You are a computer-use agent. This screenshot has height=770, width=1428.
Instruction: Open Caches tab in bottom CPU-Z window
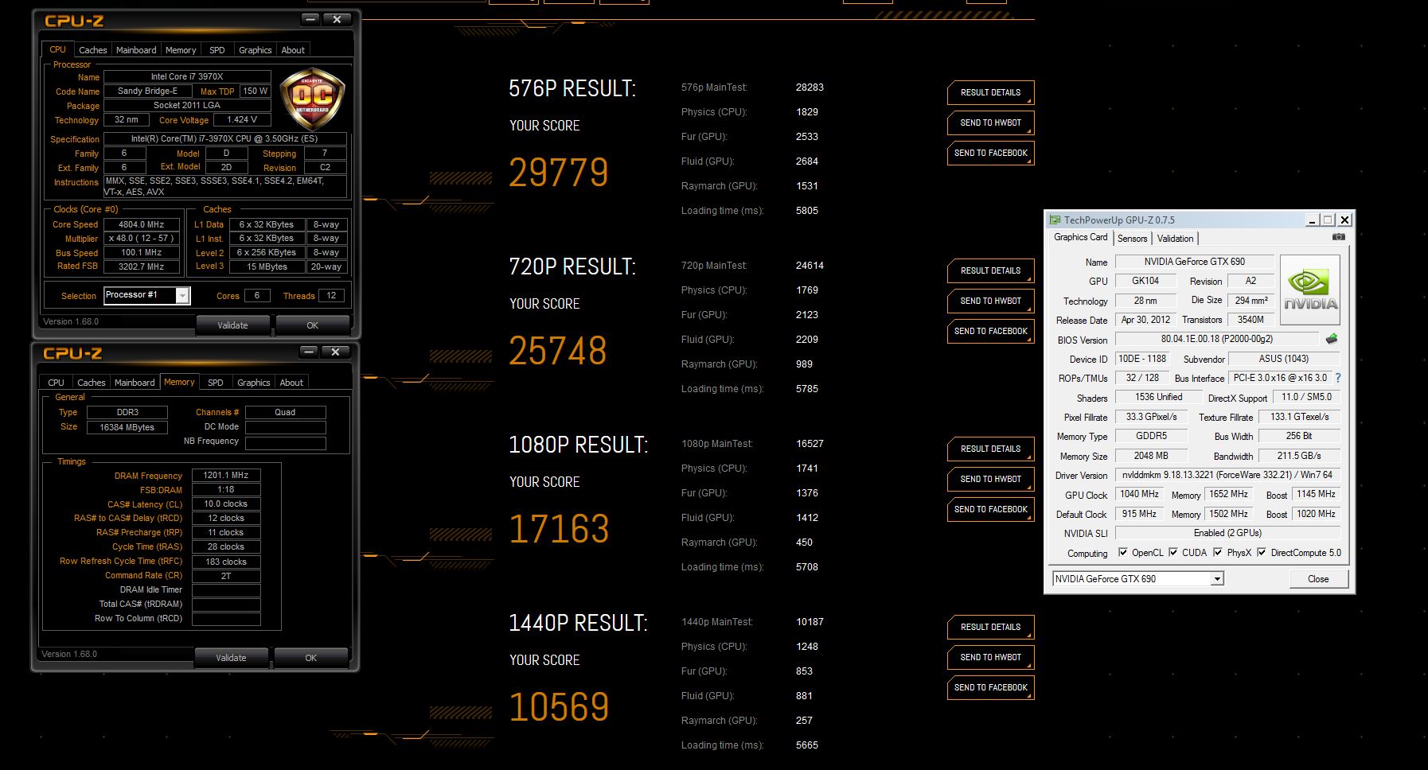[91, 383]
